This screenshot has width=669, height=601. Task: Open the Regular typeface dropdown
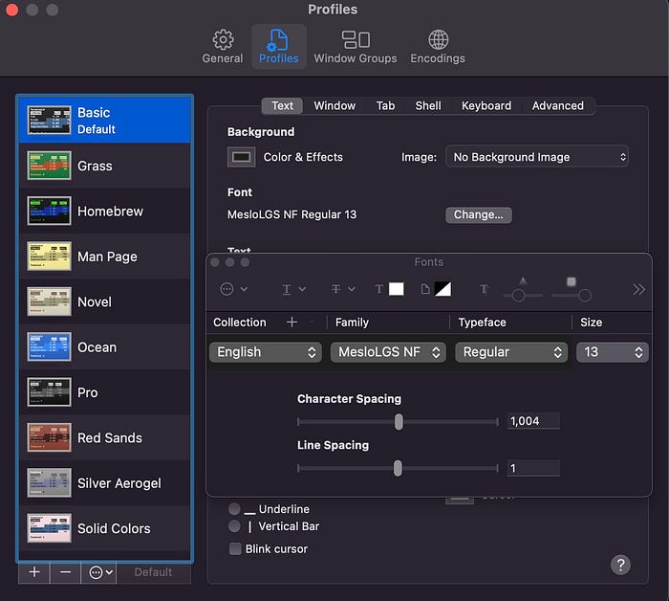[x=511, y=352]
